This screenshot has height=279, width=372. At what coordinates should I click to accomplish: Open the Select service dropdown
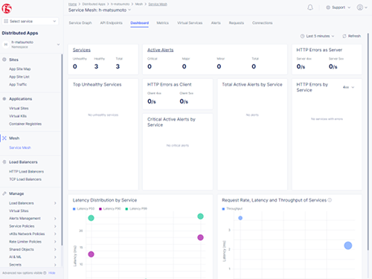click(31, 22)
